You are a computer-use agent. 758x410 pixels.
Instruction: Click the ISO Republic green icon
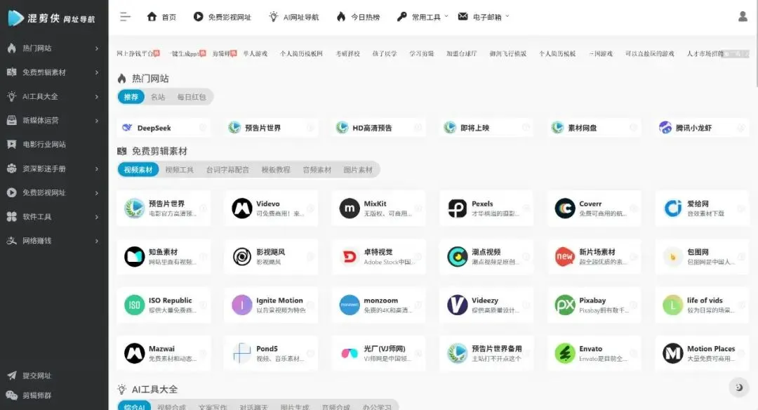point(134,305)
